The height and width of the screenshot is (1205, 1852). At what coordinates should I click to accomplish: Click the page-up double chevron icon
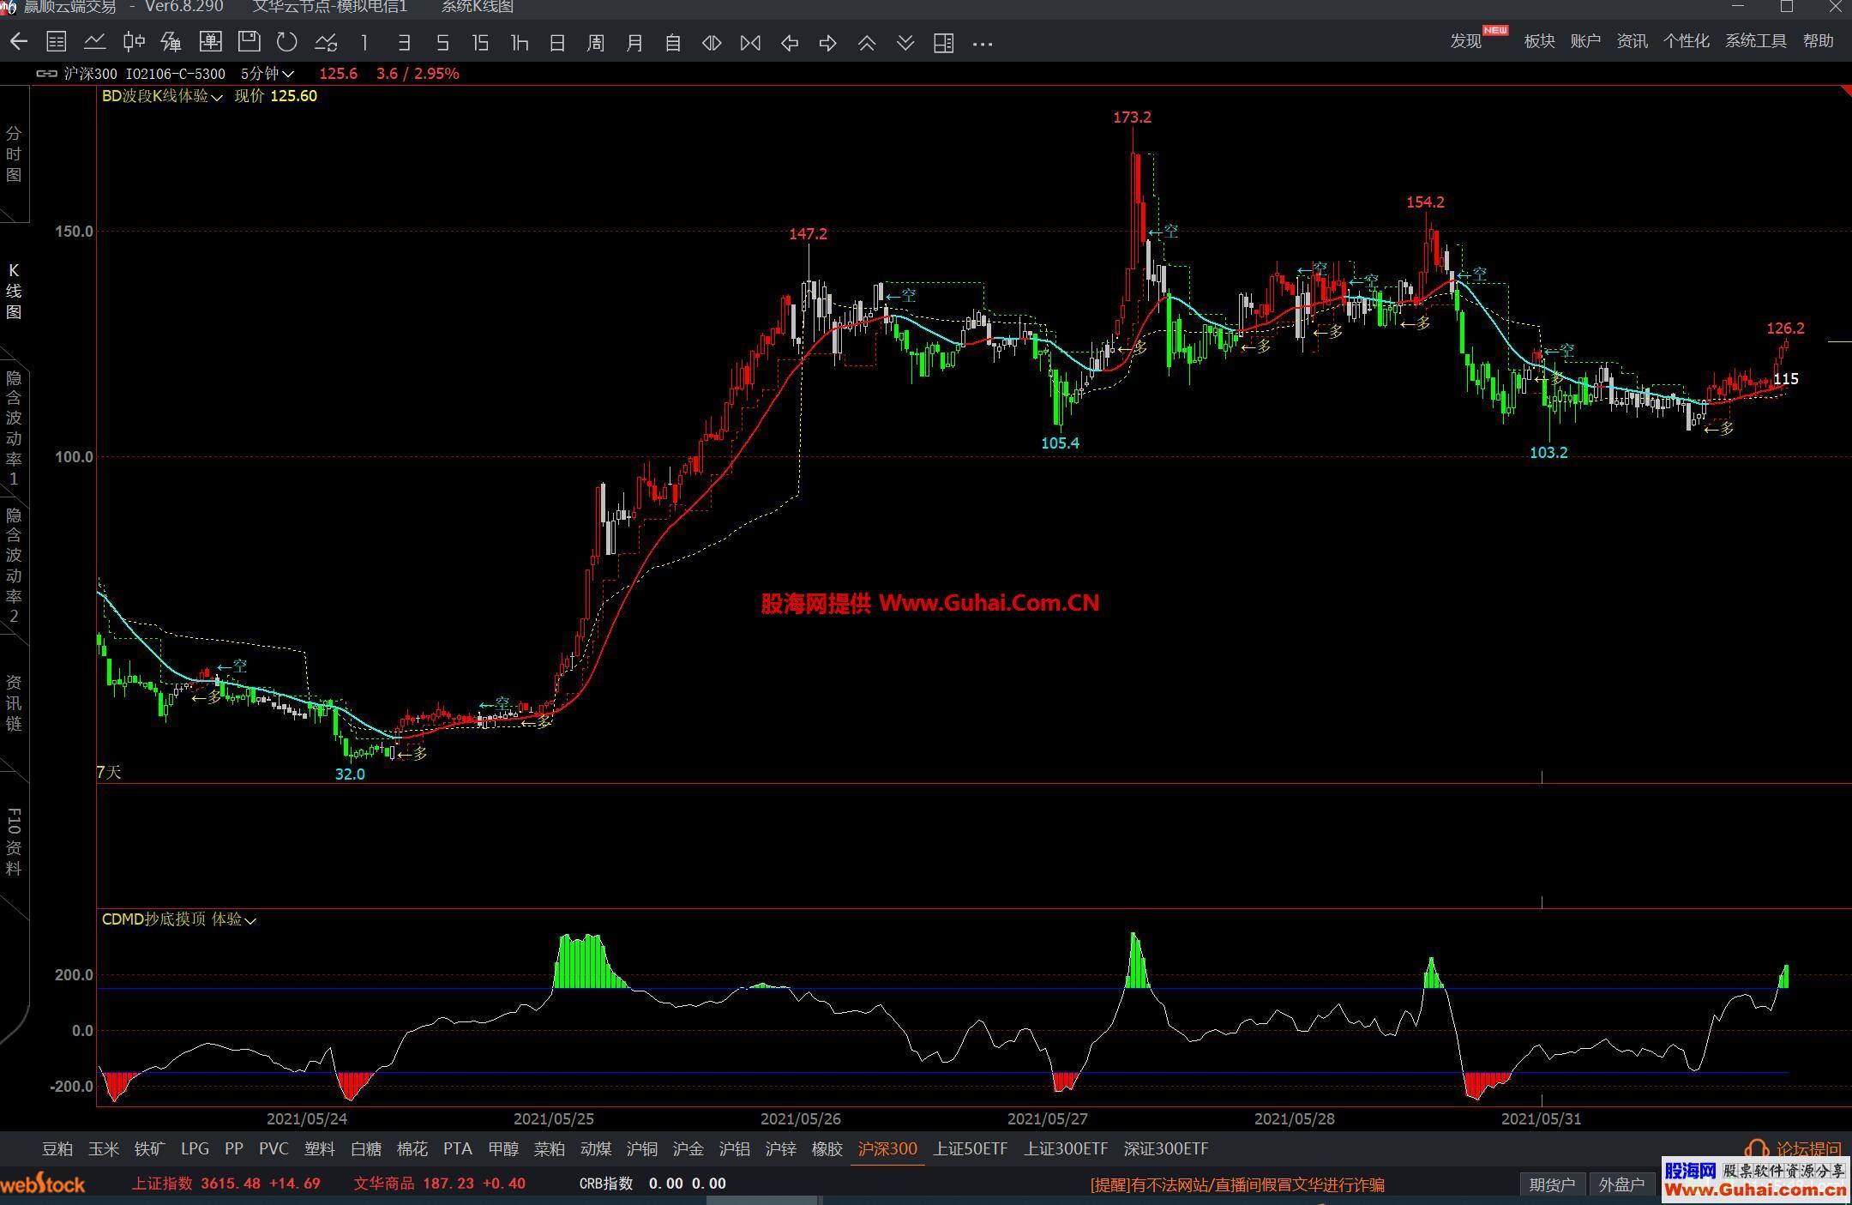pyautogui.click(x=867, y=43)
